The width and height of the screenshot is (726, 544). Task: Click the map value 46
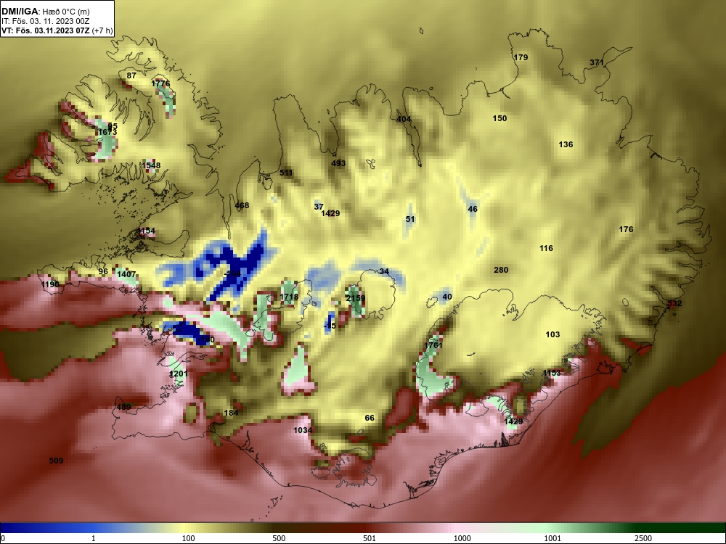click(473, 209)
